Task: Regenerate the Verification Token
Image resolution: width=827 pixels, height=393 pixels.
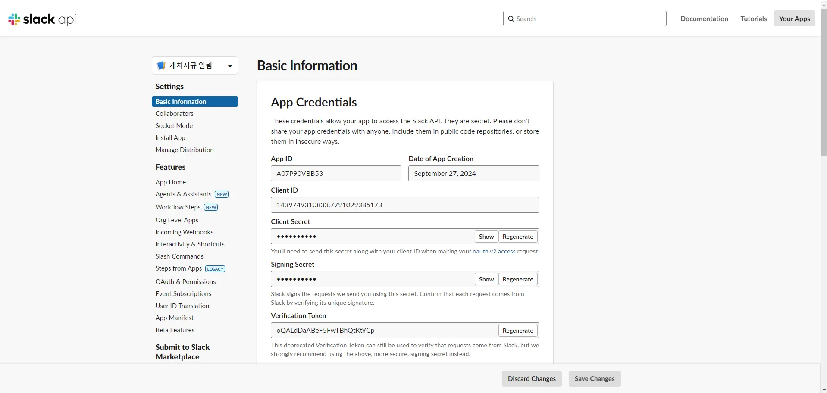Action: coord(517,331)
